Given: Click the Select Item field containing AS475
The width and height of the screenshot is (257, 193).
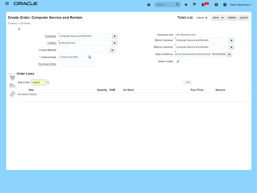Looking at the screenshot, I should [x=39, y=82].
